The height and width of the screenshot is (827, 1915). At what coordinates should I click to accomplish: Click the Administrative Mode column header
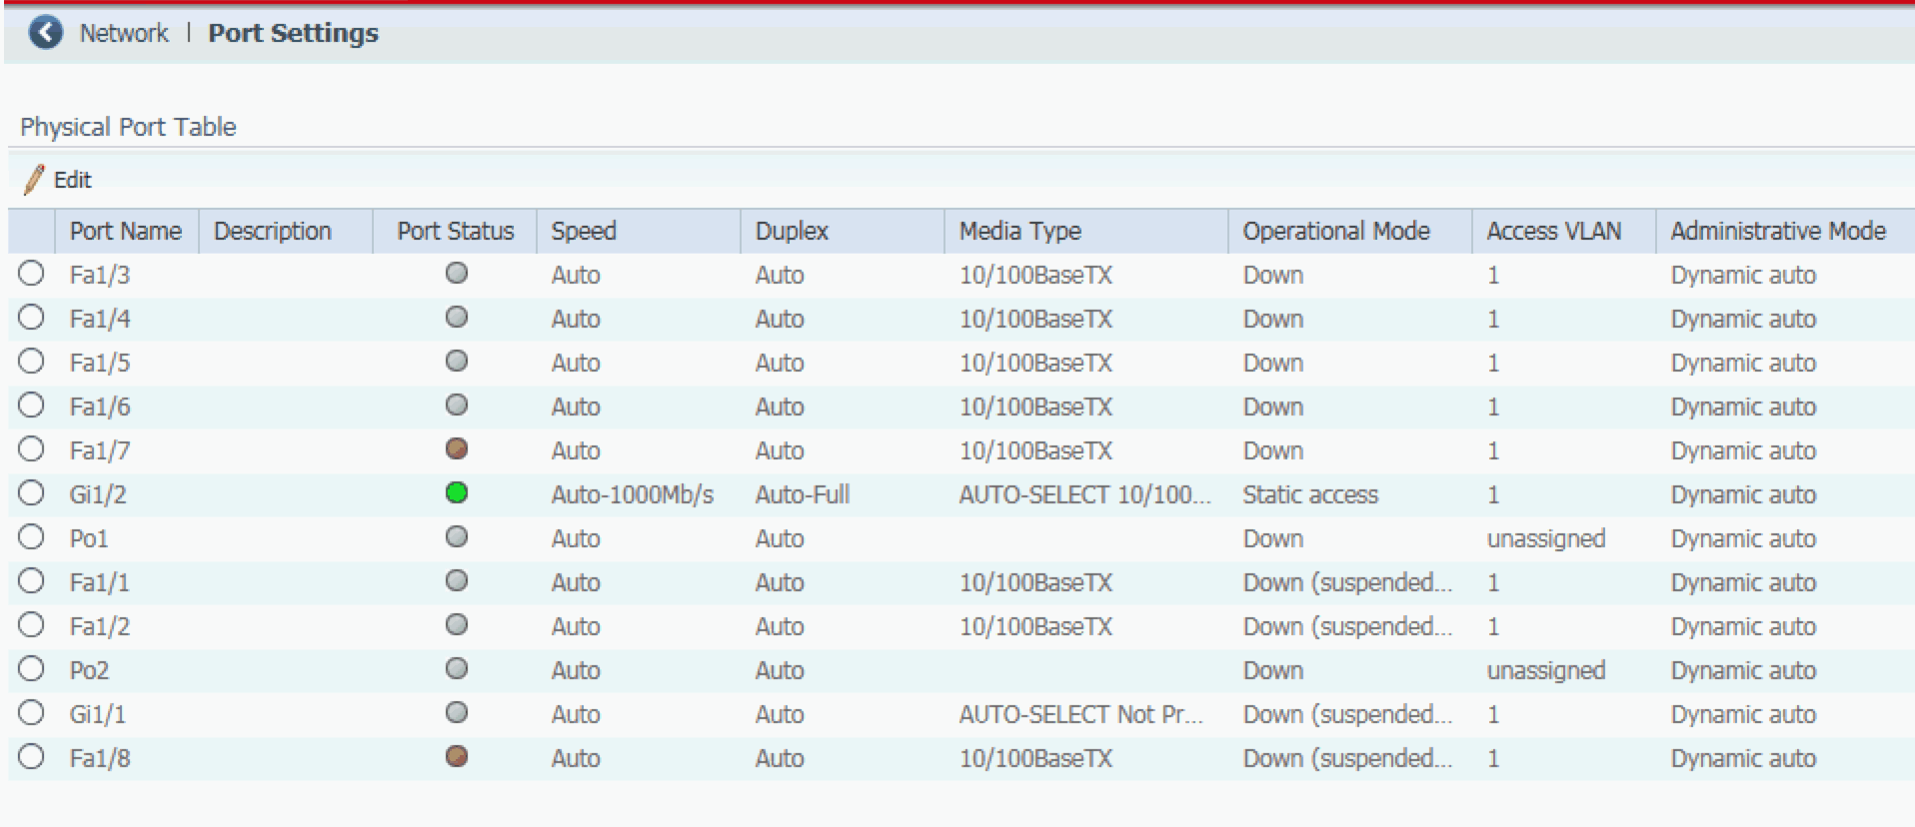click(x=1777, y=231)
